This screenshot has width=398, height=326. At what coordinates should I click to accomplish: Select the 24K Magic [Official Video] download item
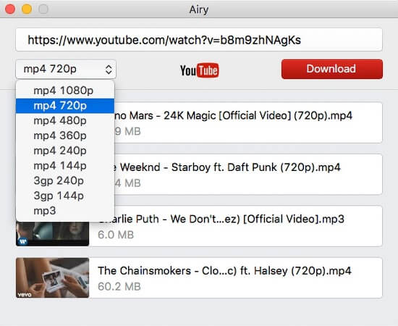coord(248,122)
